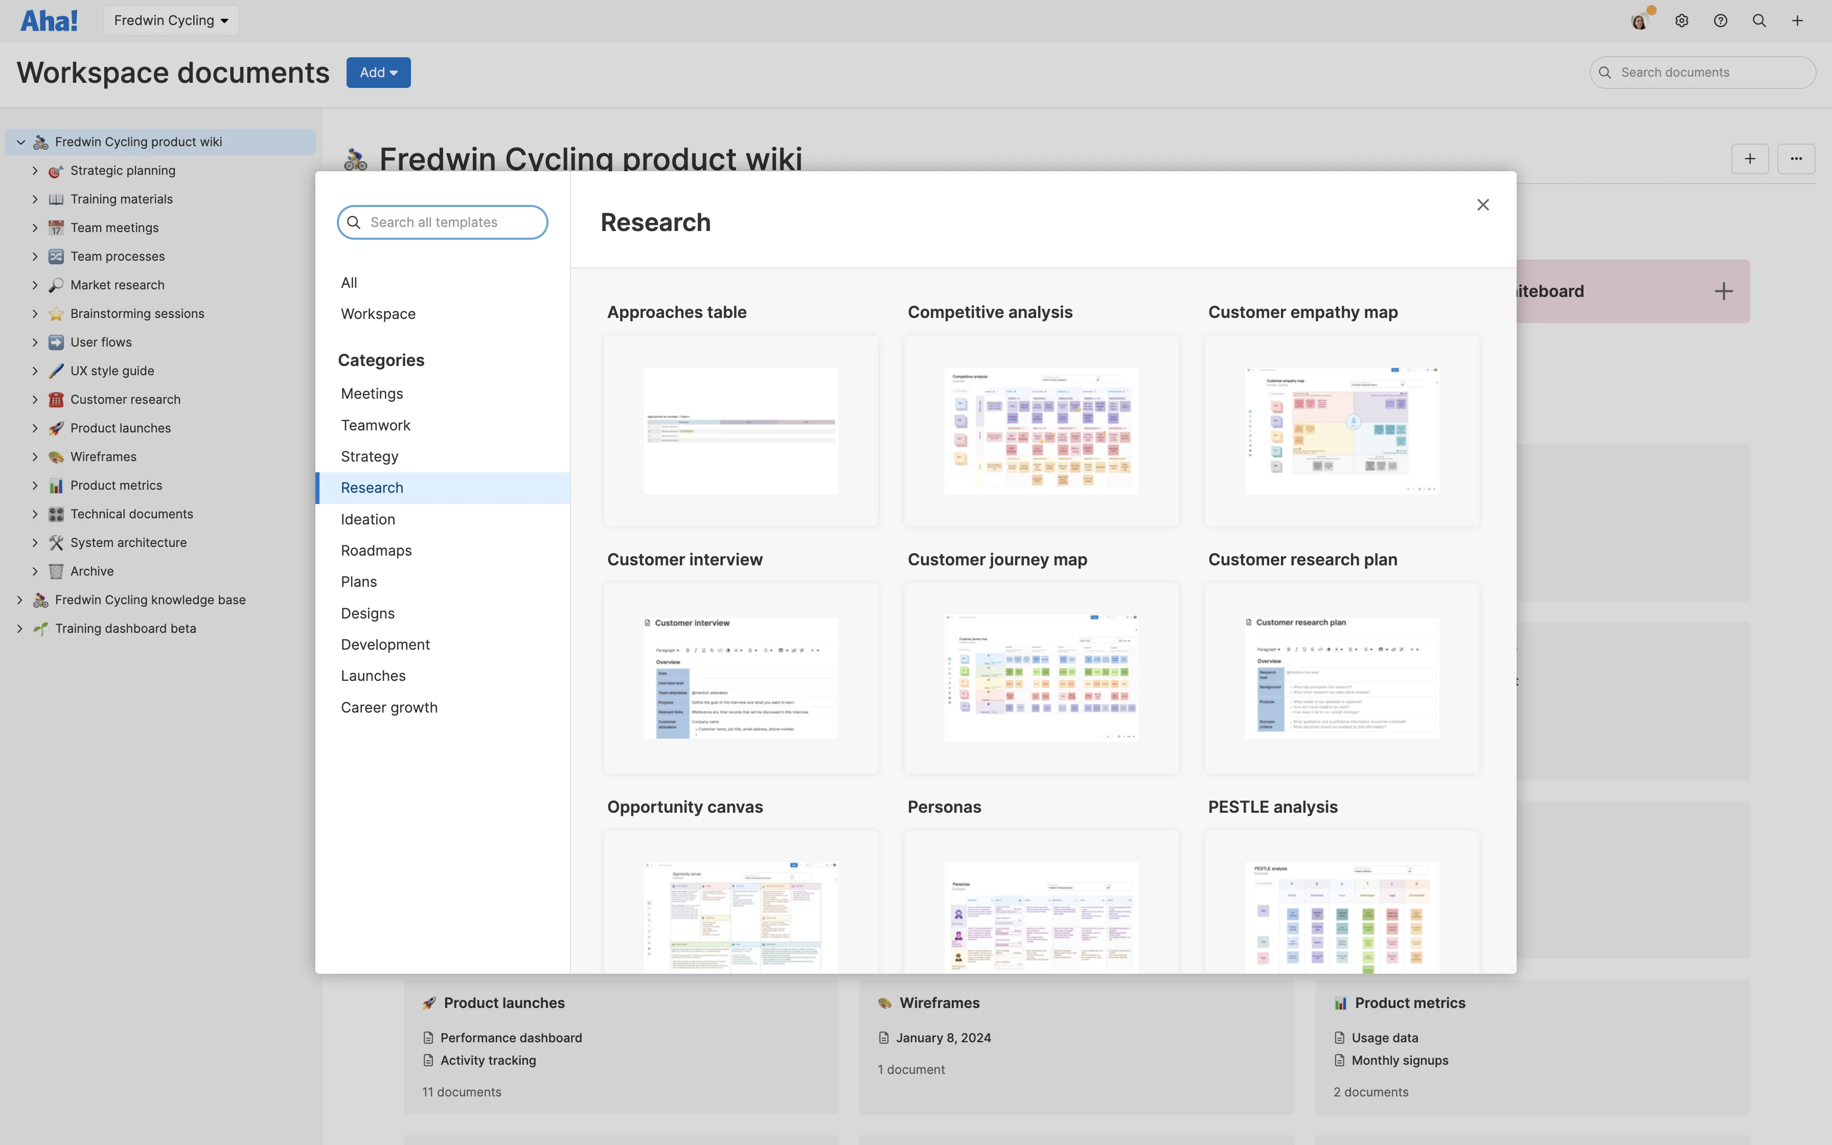Click the plus icon in the top bar
1832x1145 pixels.
(x=1798, y=20)
